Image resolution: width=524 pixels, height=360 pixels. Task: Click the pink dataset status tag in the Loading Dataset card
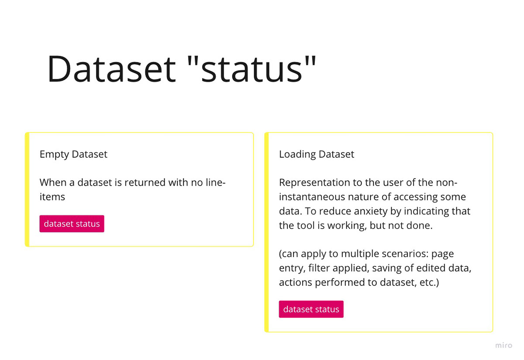[x=311, y=309]
